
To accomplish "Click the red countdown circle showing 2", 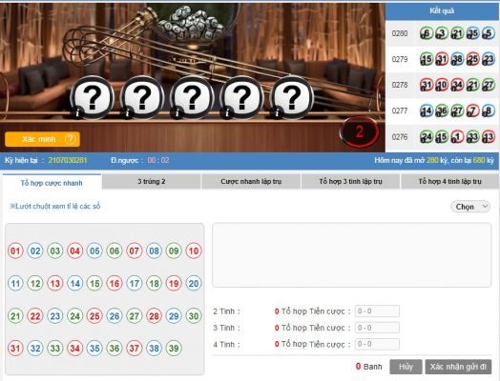I will coord(360,131).
